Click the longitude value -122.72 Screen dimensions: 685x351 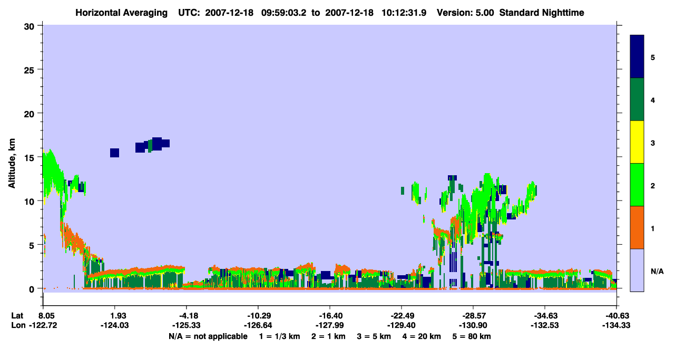(x=43, y=325)
